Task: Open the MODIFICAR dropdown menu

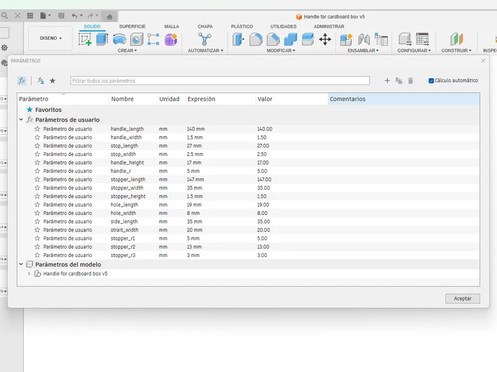Action: click(x=281, y=51)
